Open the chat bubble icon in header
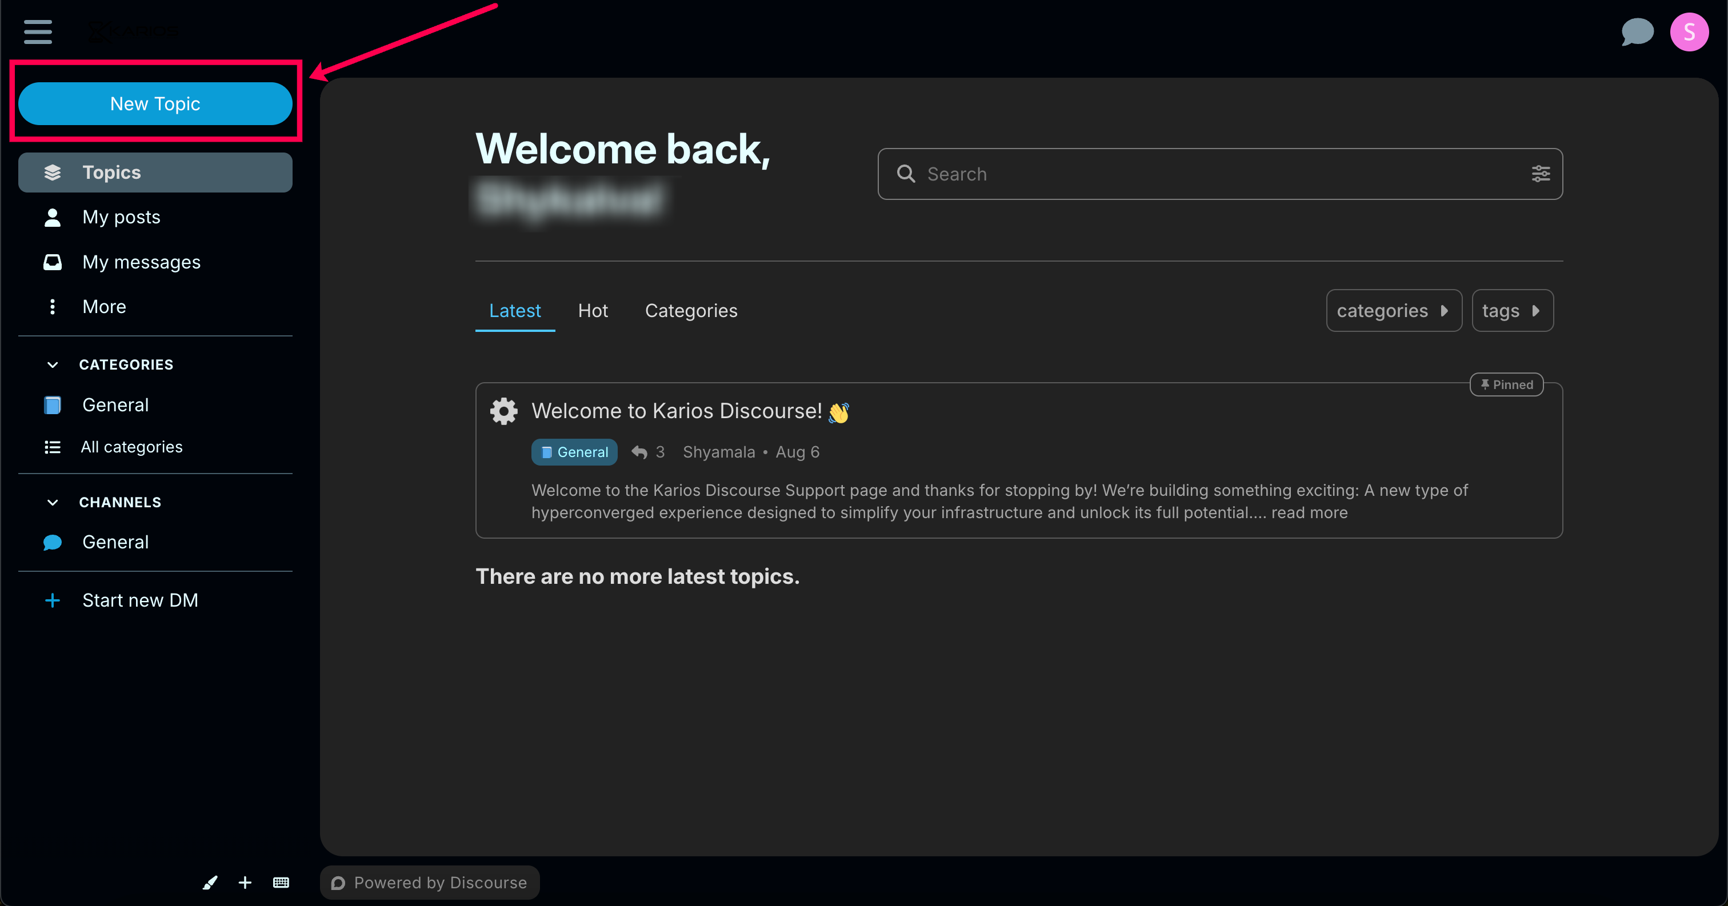The image size is (1728, 906). [1637, 31]
